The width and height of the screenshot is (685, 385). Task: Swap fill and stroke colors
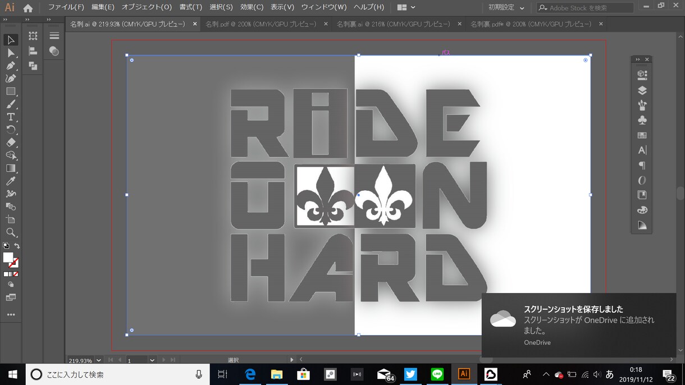pyautogui.click(x=17, y=246)
